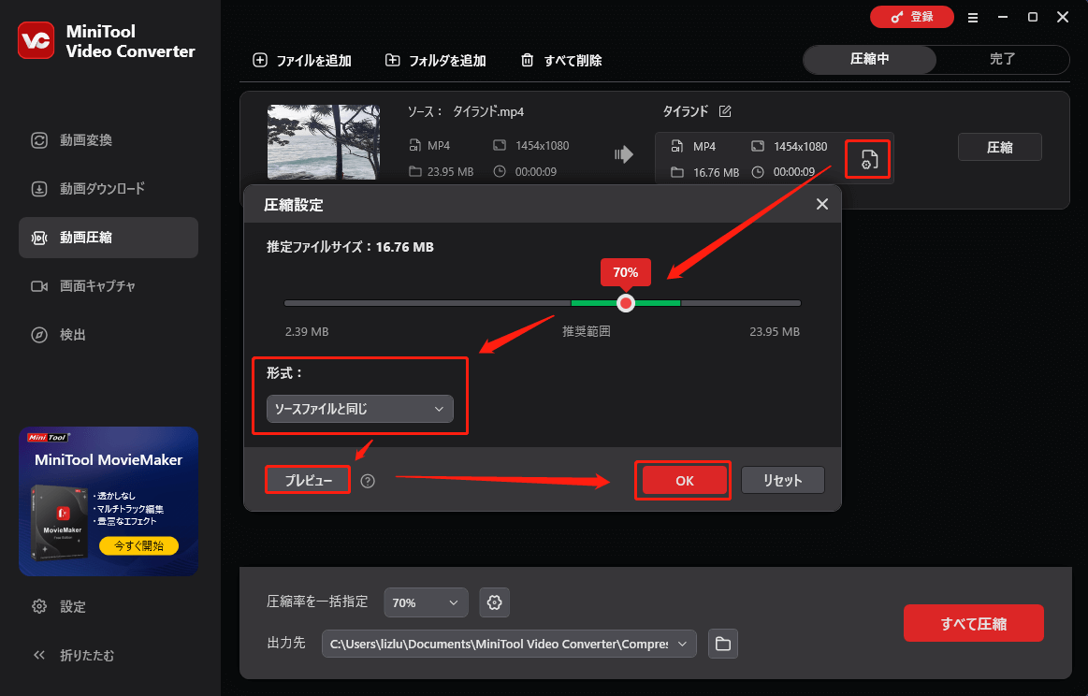
Task: Click the red compression slider handle
Action: pos(626,303)
